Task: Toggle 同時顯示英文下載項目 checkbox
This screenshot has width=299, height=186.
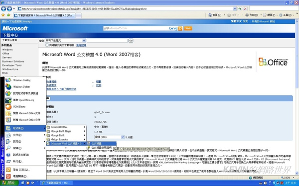Action: tap(47, 45)
